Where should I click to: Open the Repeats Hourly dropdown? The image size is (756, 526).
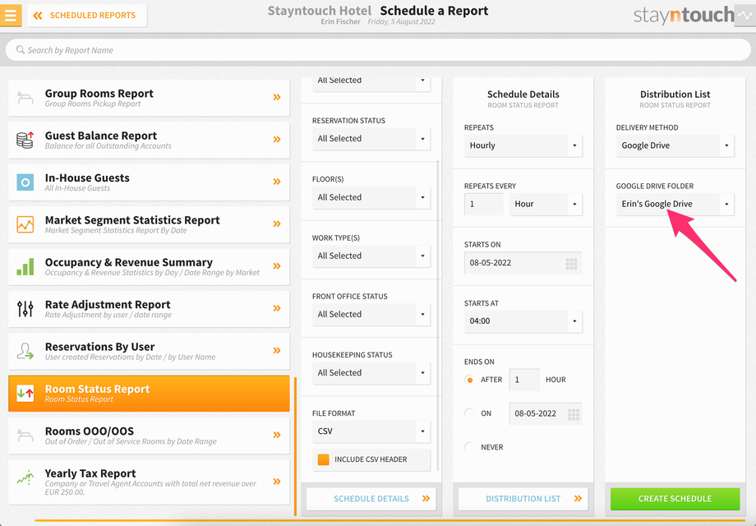(523, 145)
